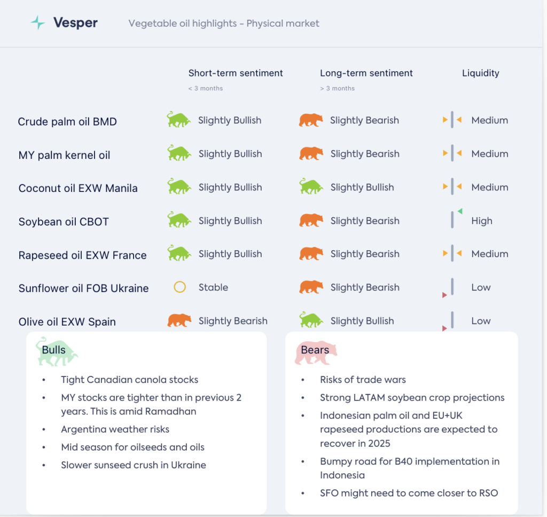Click the Bulls card bull icon
547x517 pixels.
[57, 351]
